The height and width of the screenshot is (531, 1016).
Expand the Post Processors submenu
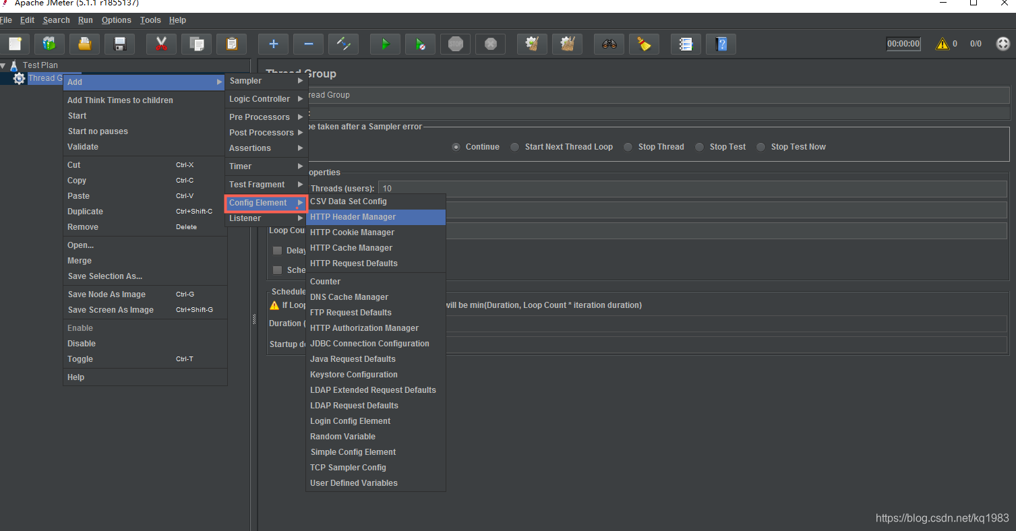pos(266,133)
